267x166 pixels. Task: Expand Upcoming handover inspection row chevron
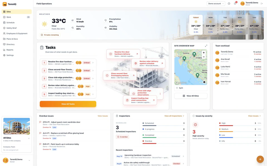coord(183,156)
